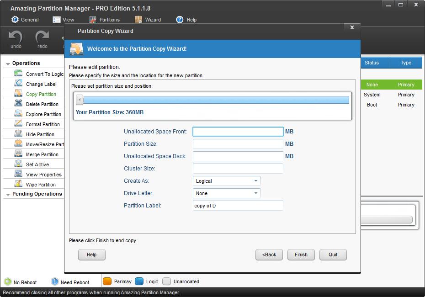This screenshot has height=297, width=425.
Task: Open the Drive Letter dropdown
Action: pos(226,193)
